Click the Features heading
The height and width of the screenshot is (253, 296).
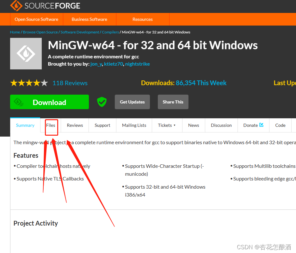[x=26, y=156]
